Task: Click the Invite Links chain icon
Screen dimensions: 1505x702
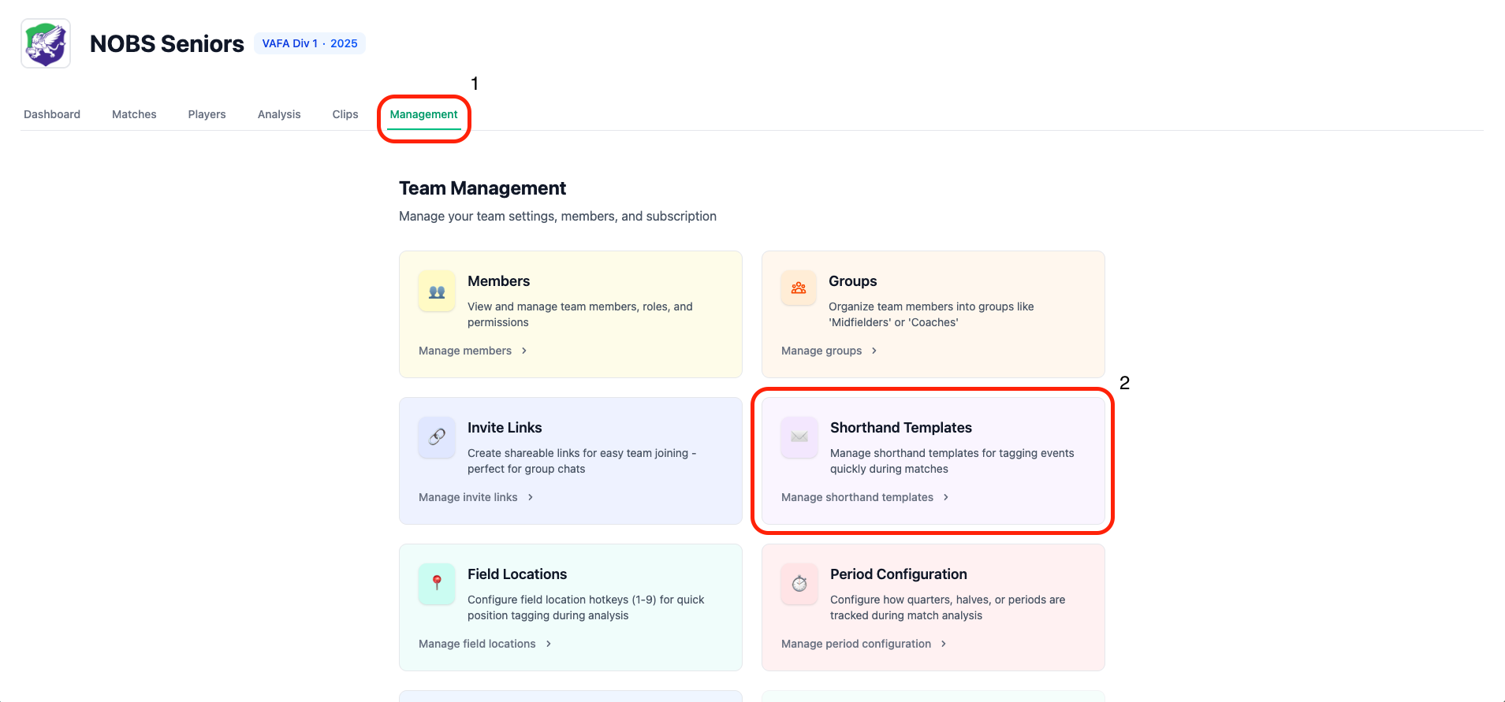Action: 437,436
